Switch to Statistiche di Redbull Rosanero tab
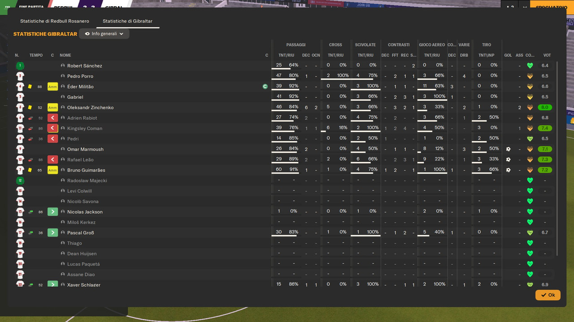The image size is (574, 322). (x=55, y=21)
